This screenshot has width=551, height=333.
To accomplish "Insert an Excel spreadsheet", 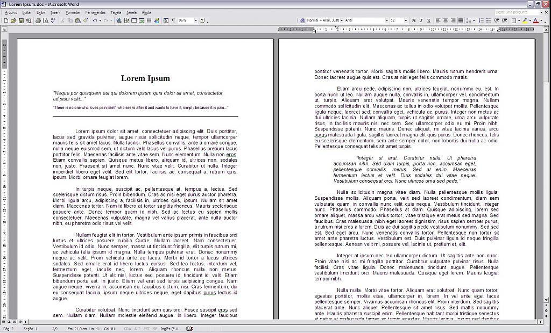I will 142,21.
